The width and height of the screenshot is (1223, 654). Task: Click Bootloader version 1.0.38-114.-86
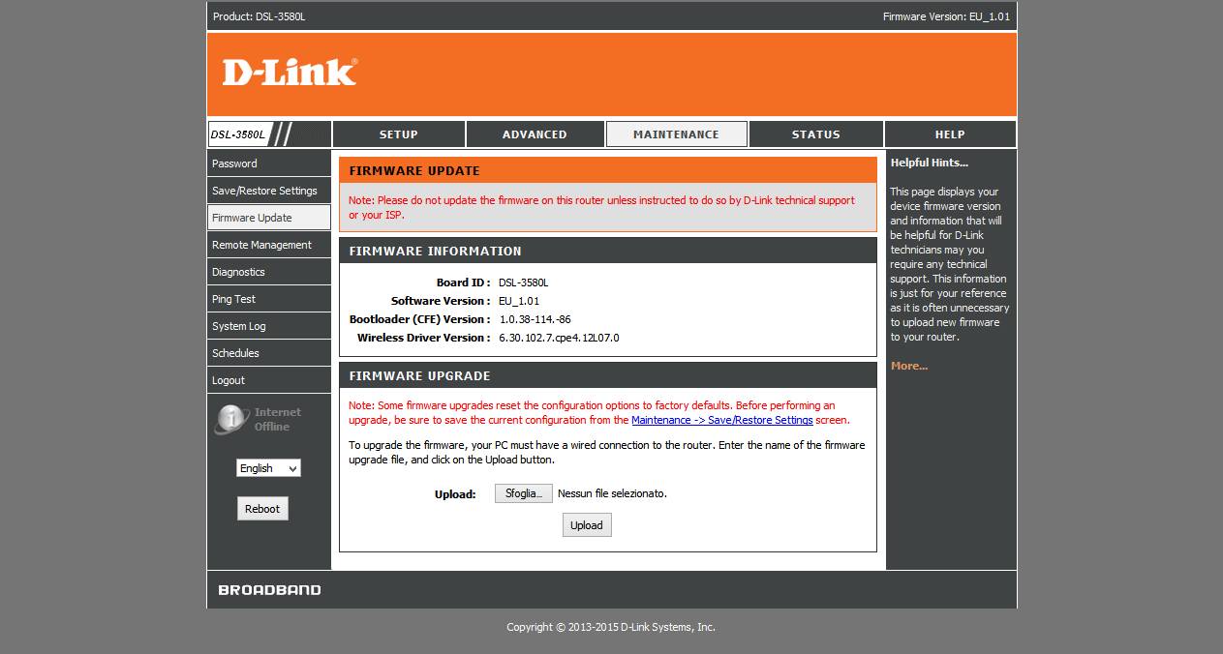tap(535, 319)
